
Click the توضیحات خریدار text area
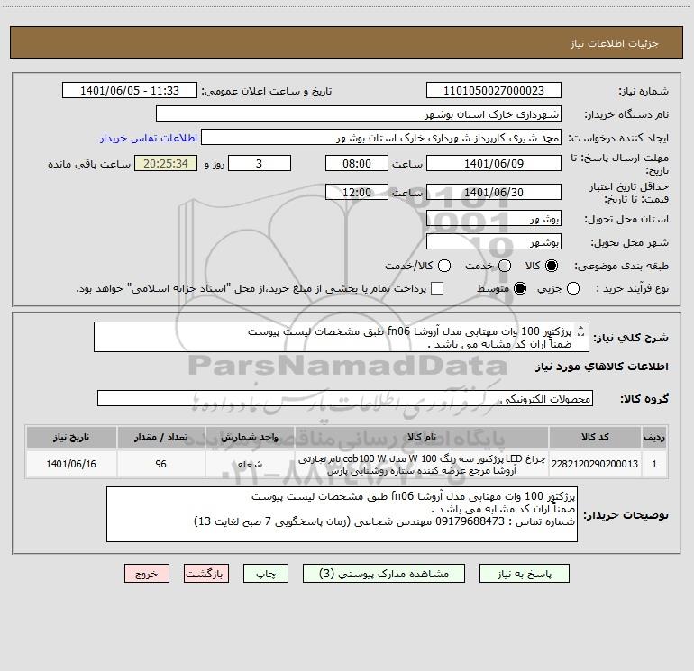coord(342,514)
